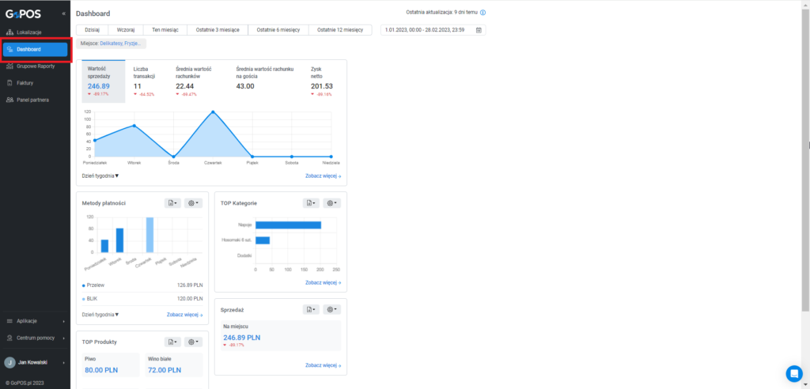Viewport: 810px width, 389px height.
Task: Expand Dzień tygodnia dropdown under sales chart
Action: [100, 176]
